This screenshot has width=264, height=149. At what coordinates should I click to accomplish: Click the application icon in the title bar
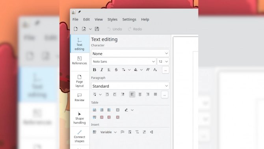pyautogui.click(x=73, y=12)
